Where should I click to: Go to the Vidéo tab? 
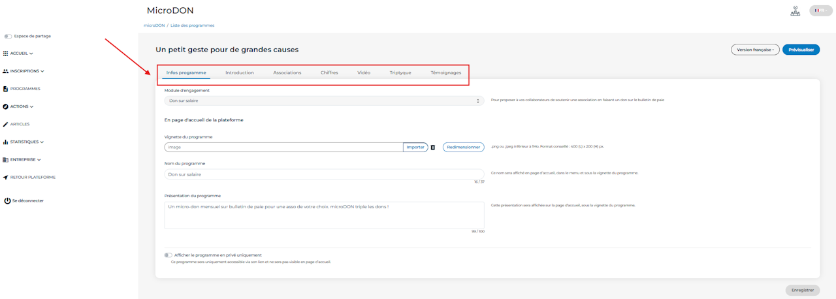click(364, 72)
